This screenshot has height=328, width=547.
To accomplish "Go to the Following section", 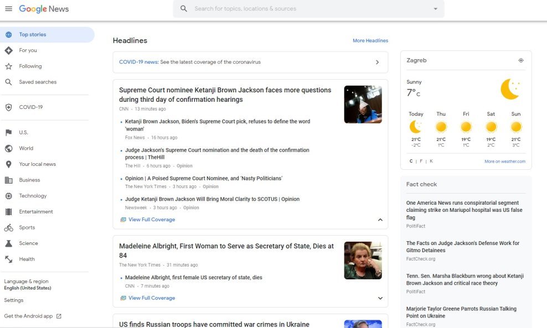I will [x=30, y=66].
